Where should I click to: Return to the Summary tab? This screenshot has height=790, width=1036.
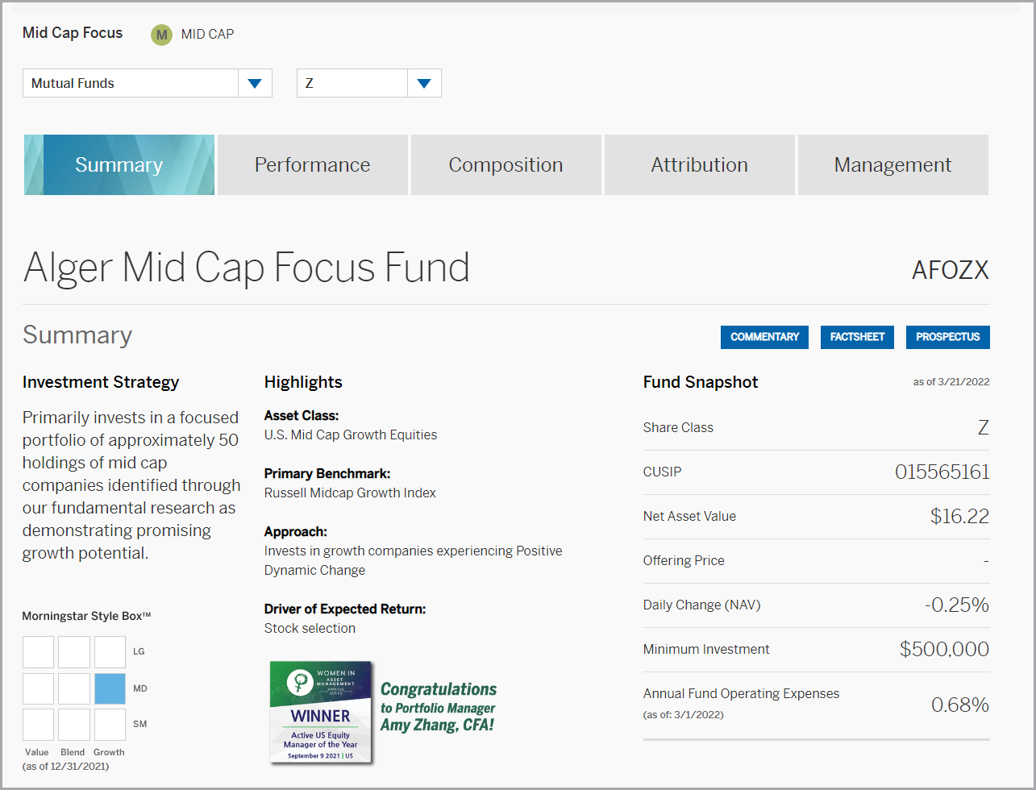point(119,164)
